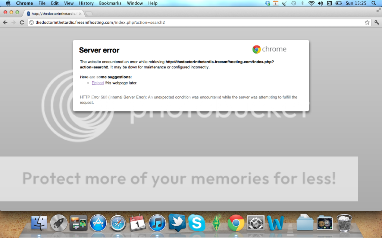The width and height of the screenshot is (382, 238).
Task: Click the Google Chrome Dock icon
Action: point(236,223)
